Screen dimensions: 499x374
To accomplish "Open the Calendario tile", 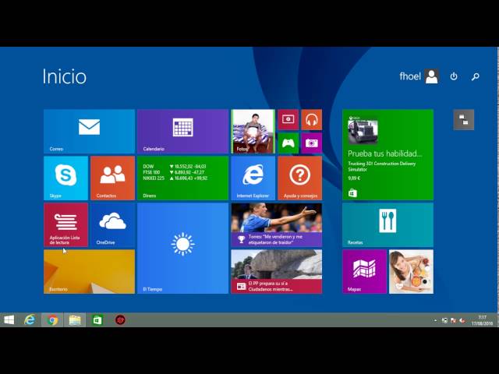I will coord(182,132).
